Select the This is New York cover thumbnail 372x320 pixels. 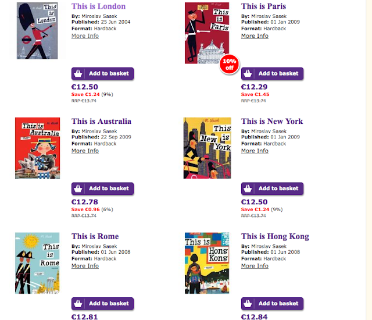(x=207, y=148)
